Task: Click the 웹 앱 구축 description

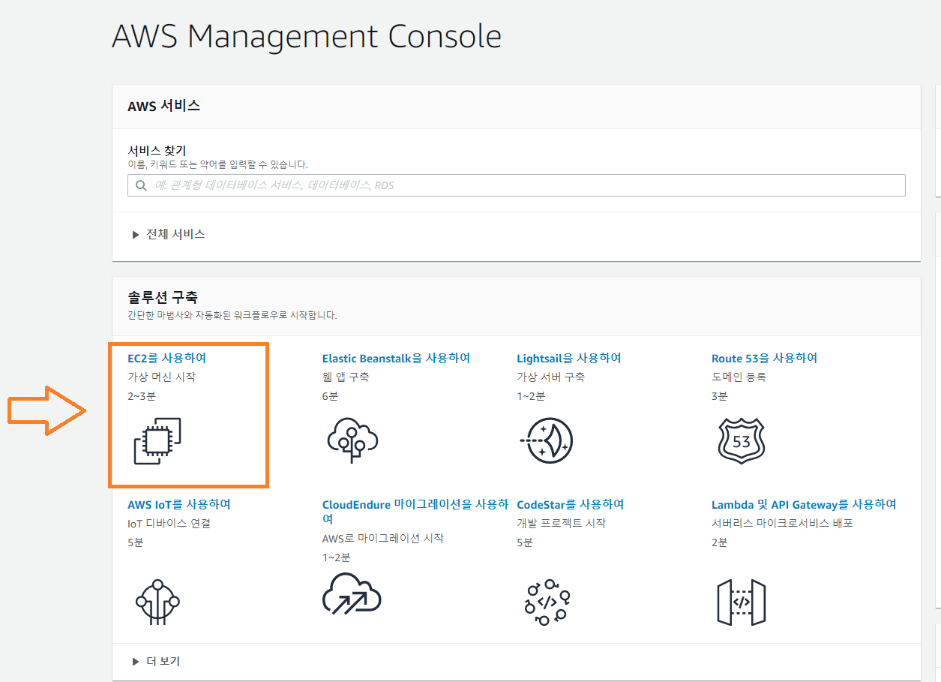Action: [x=346, y=377]
